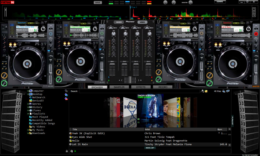Click the deck 1 pitch slider
This screenshot has width=260, height=156.
pos(51,73)
